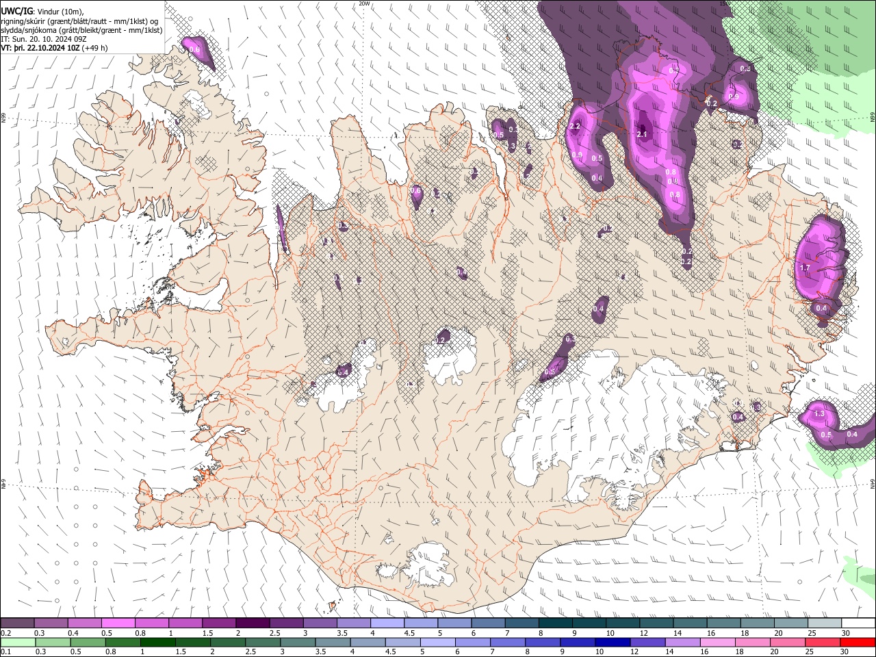This screenshot has height=657, width=876.
Task: Click the 'IT: Sun. 20. 10. 2024 09Z' line
Action: coord(44,39)
